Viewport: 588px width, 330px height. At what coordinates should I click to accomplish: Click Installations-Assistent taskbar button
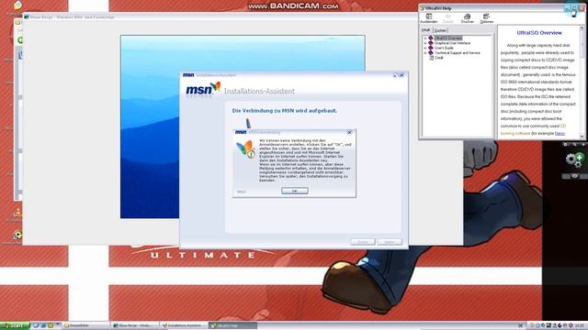(x=184, y=325)
